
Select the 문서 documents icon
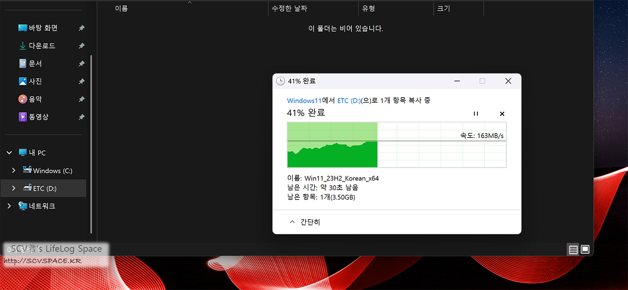22,64
